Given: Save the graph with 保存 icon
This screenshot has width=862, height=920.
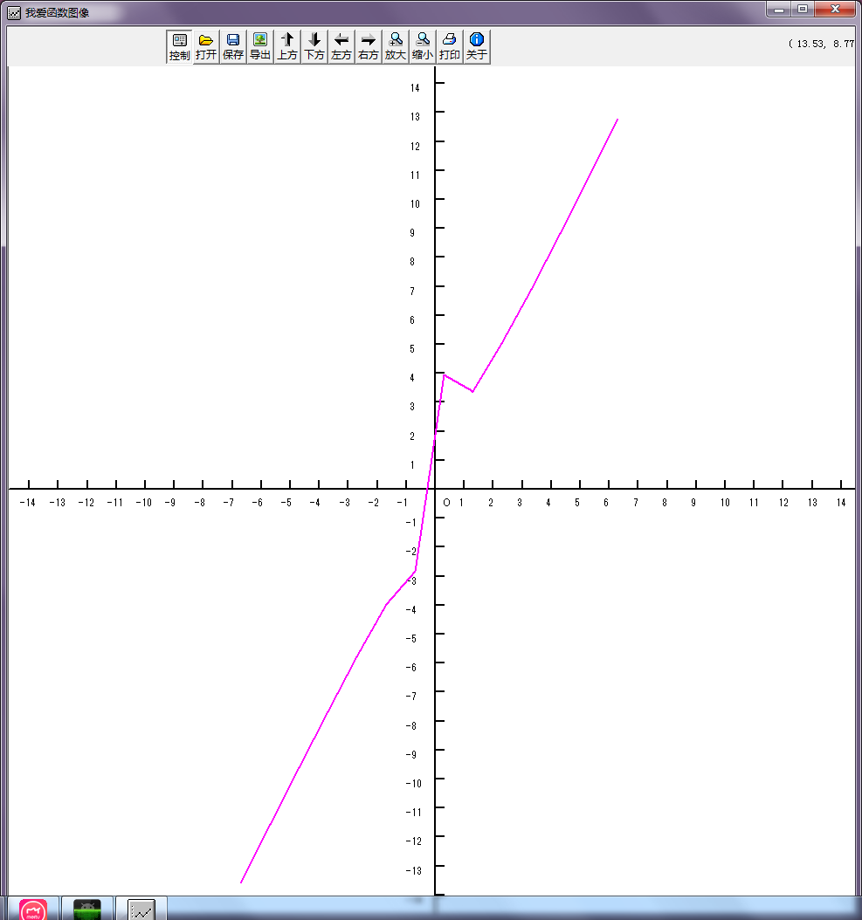Looking at the screenshot, I should point(233,47).
